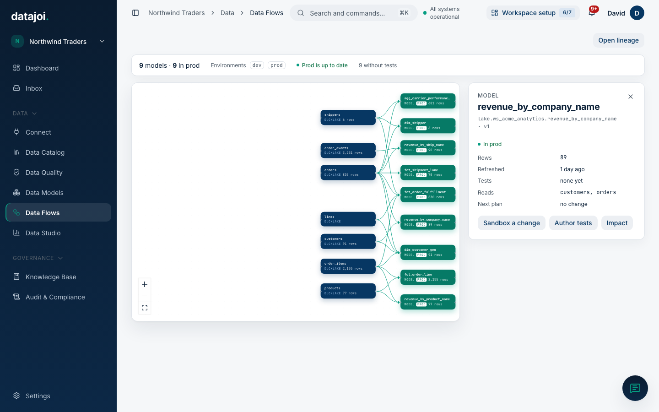Open Workspace setup progress
The width and height of the screenshot is (659, 412).
pyautogui.click(x=533, y=13)
